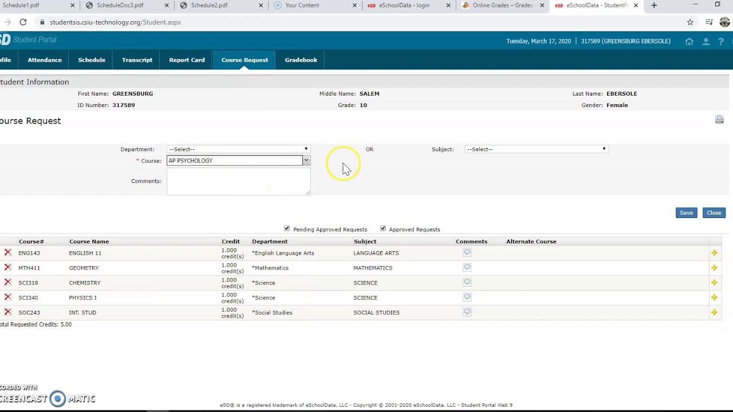Delete the SOC243 INT. STUD course request
This screenshot has height=412, width=733.
pyautogui.click(x=7, y=312)
